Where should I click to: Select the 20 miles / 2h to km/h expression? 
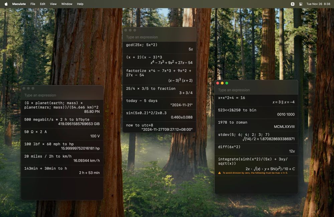(x=48, y=156)
